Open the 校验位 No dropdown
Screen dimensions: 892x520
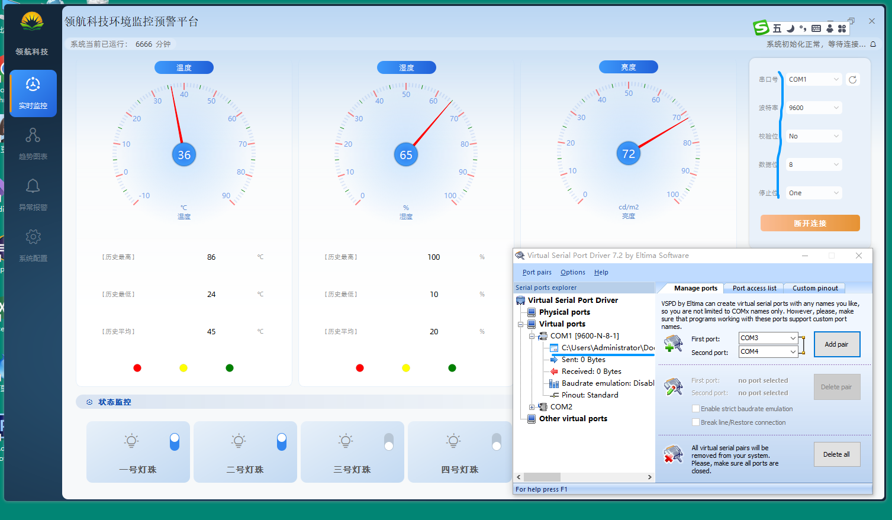click(814, 136)
